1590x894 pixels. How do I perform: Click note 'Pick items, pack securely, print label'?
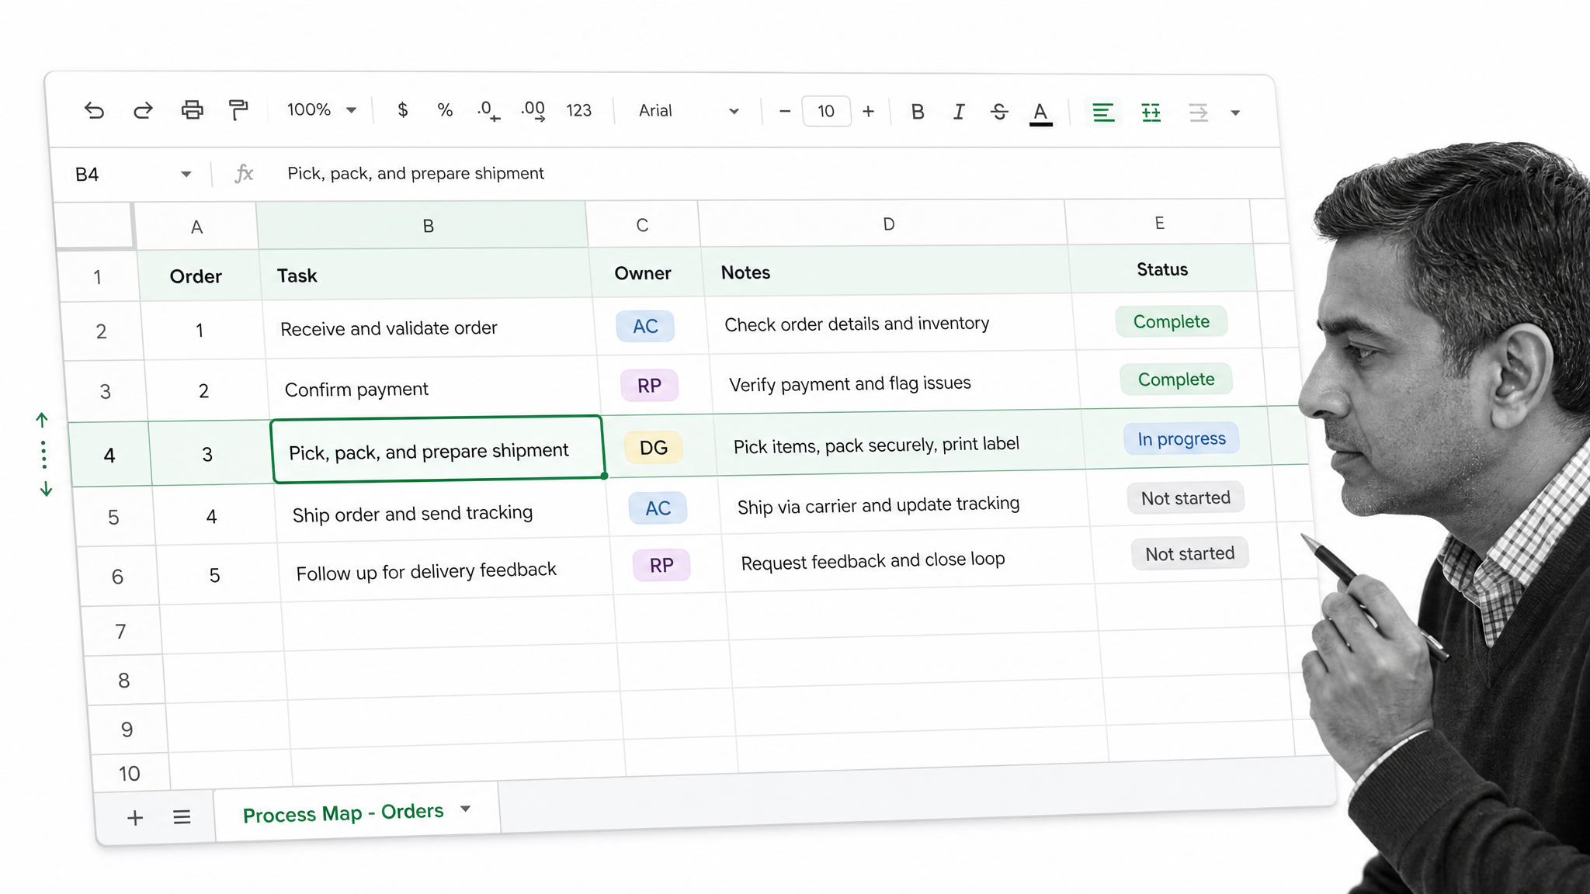(877, 445)
